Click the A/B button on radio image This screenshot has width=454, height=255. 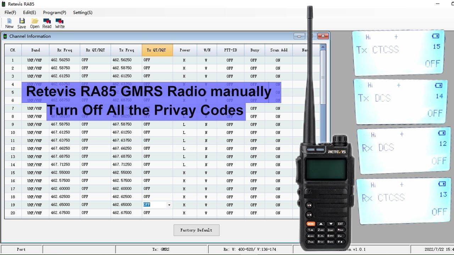point(309,215)
